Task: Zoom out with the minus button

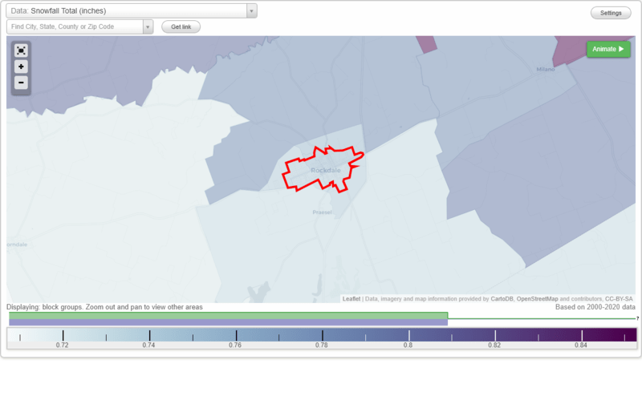Action: [21, 83]
